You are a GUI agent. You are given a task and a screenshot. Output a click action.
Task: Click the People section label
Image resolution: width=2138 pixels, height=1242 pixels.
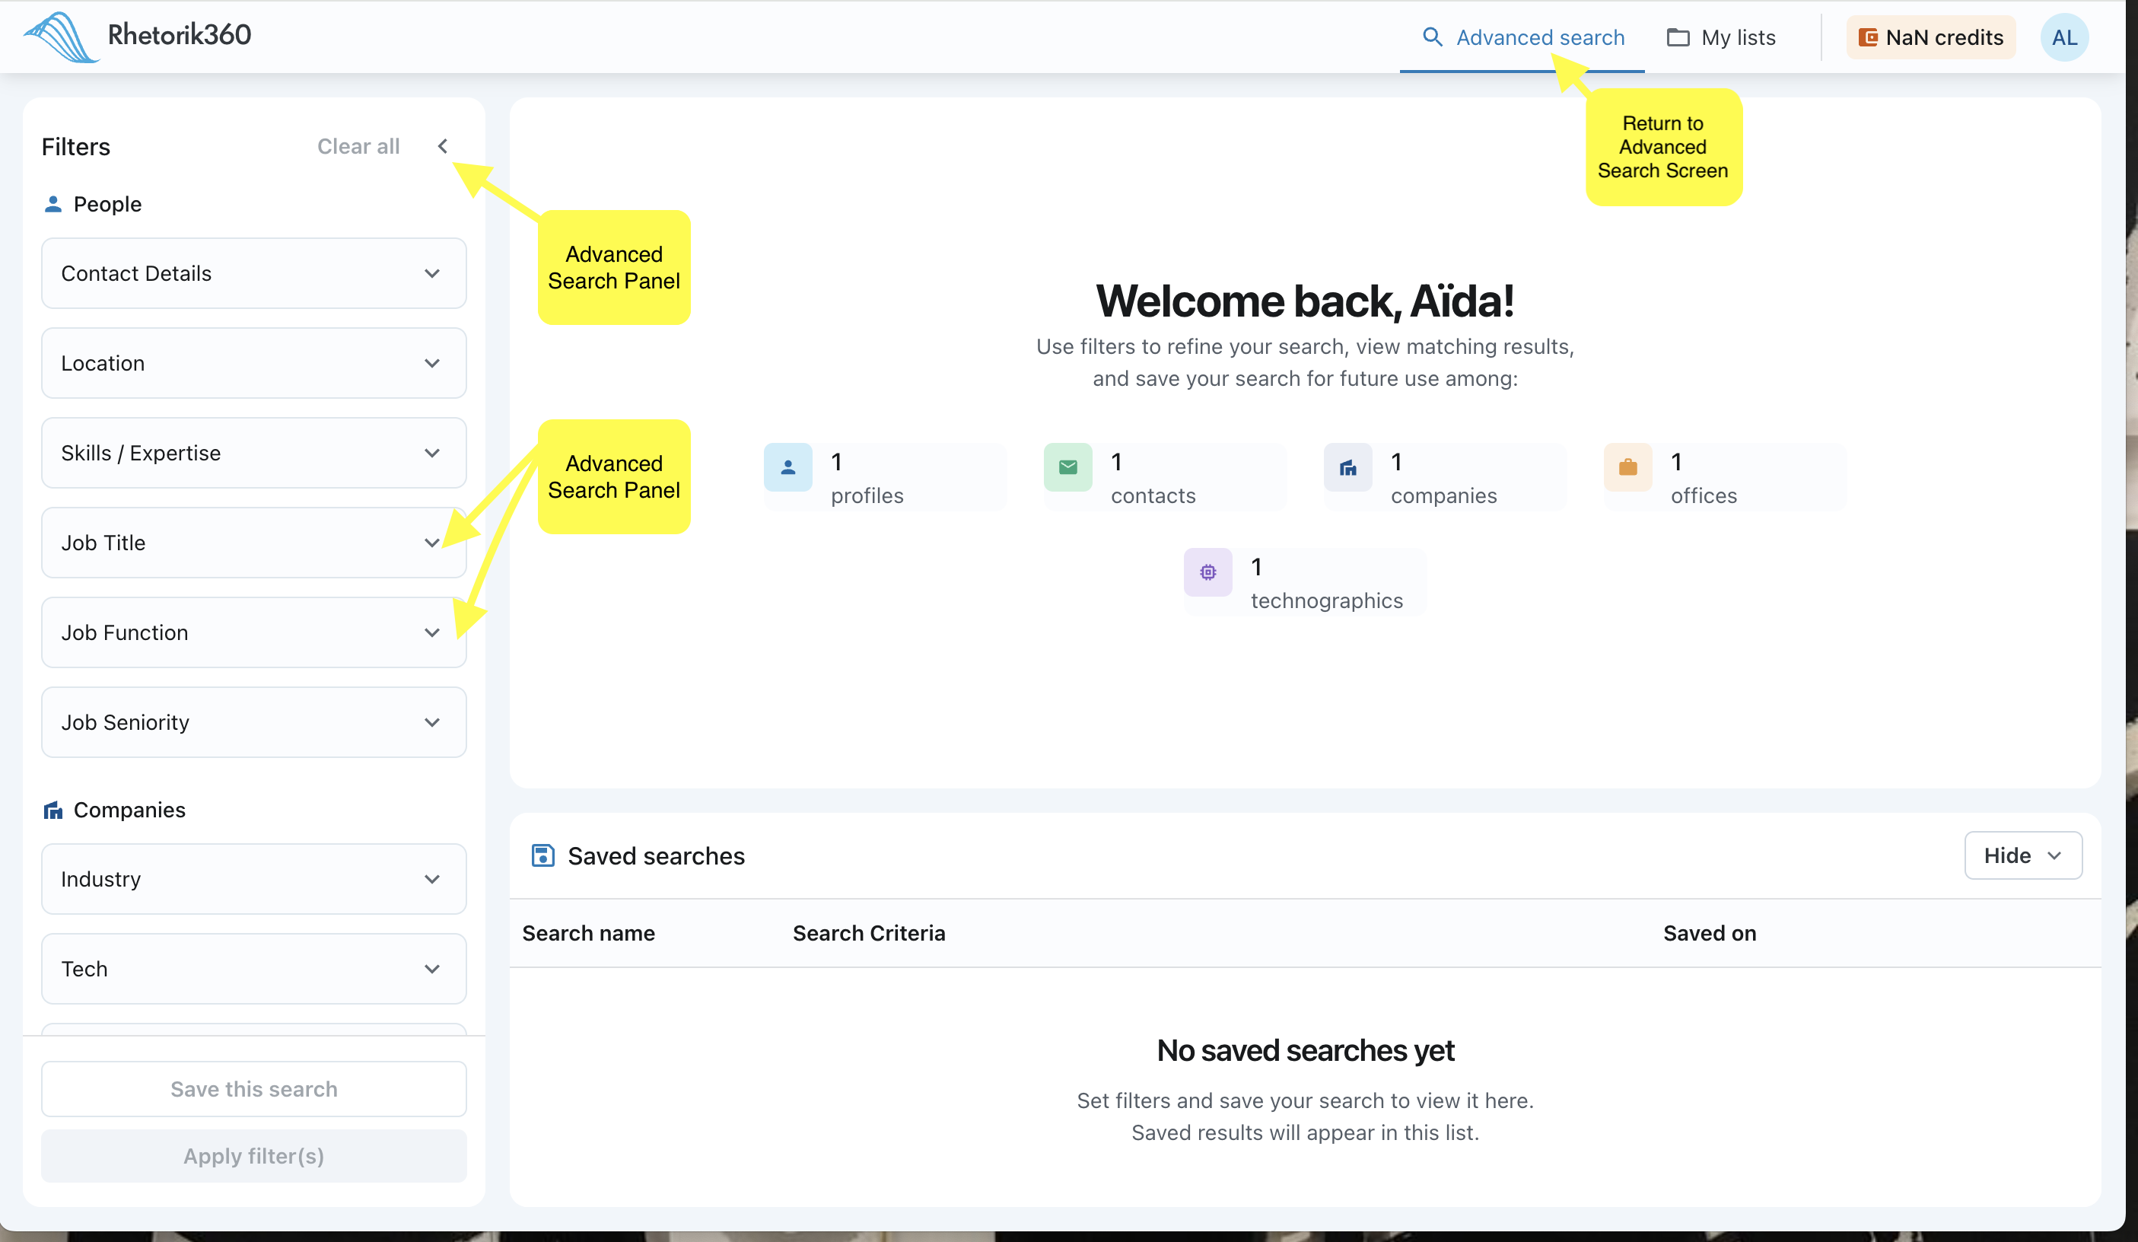[107, 205]
